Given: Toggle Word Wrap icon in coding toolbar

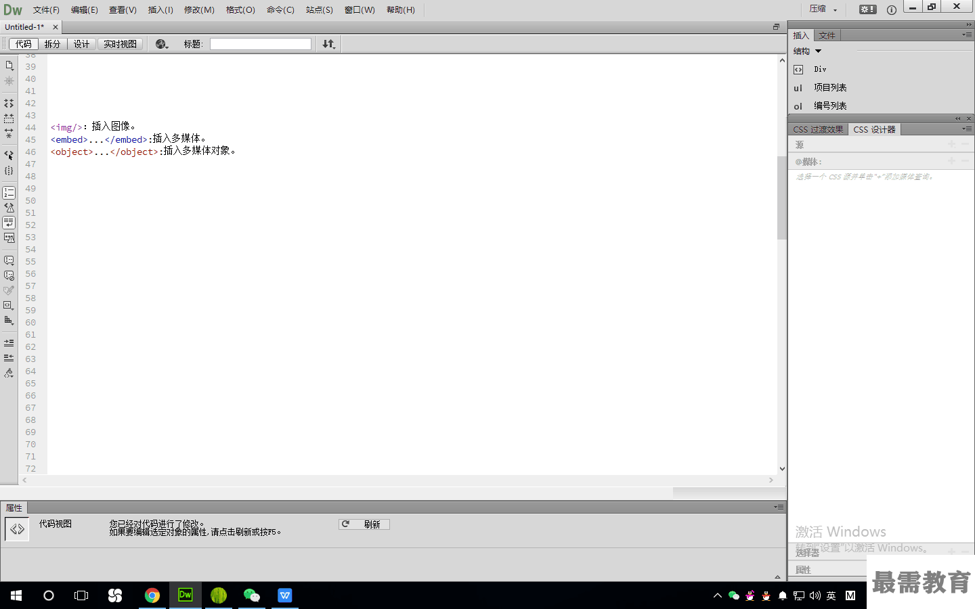Looking at the screenshot, I should point(9,223).
